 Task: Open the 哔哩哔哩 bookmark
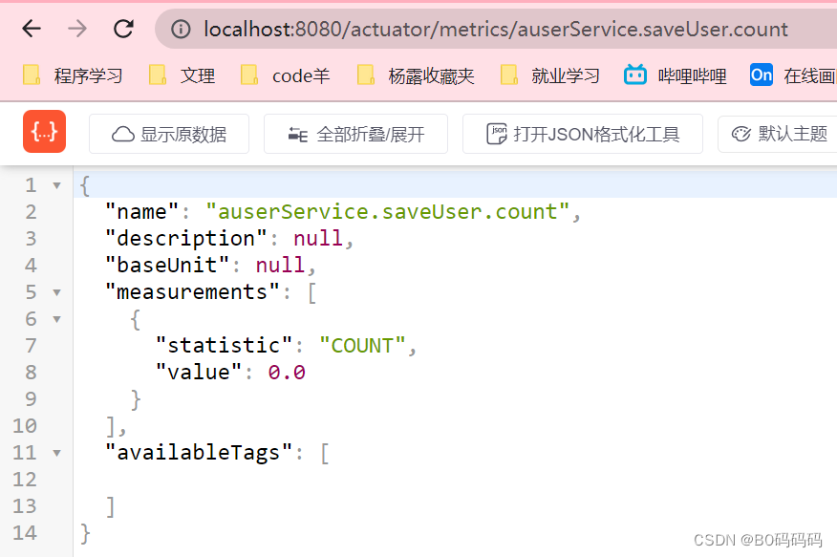(676, 75)
